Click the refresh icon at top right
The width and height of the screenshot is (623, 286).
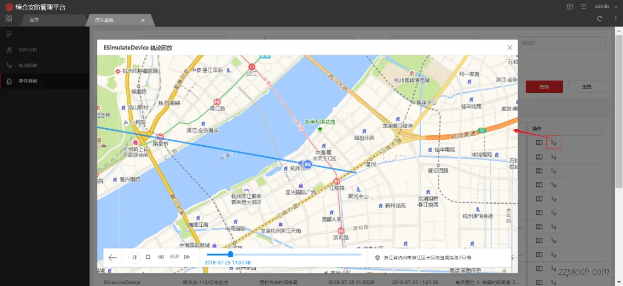[x=600, y=19]
